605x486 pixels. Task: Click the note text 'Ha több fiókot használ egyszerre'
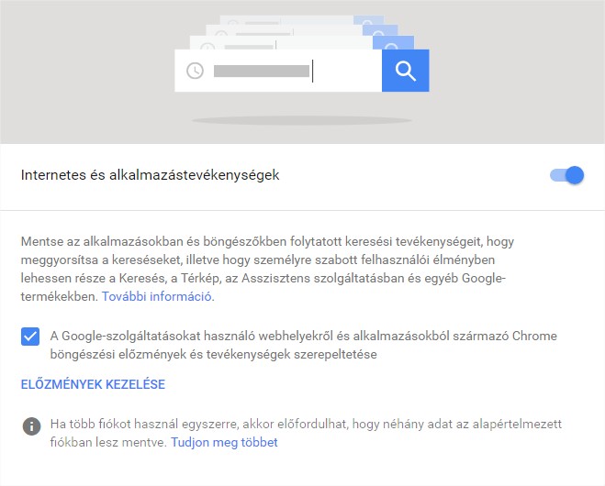(306, 433)
